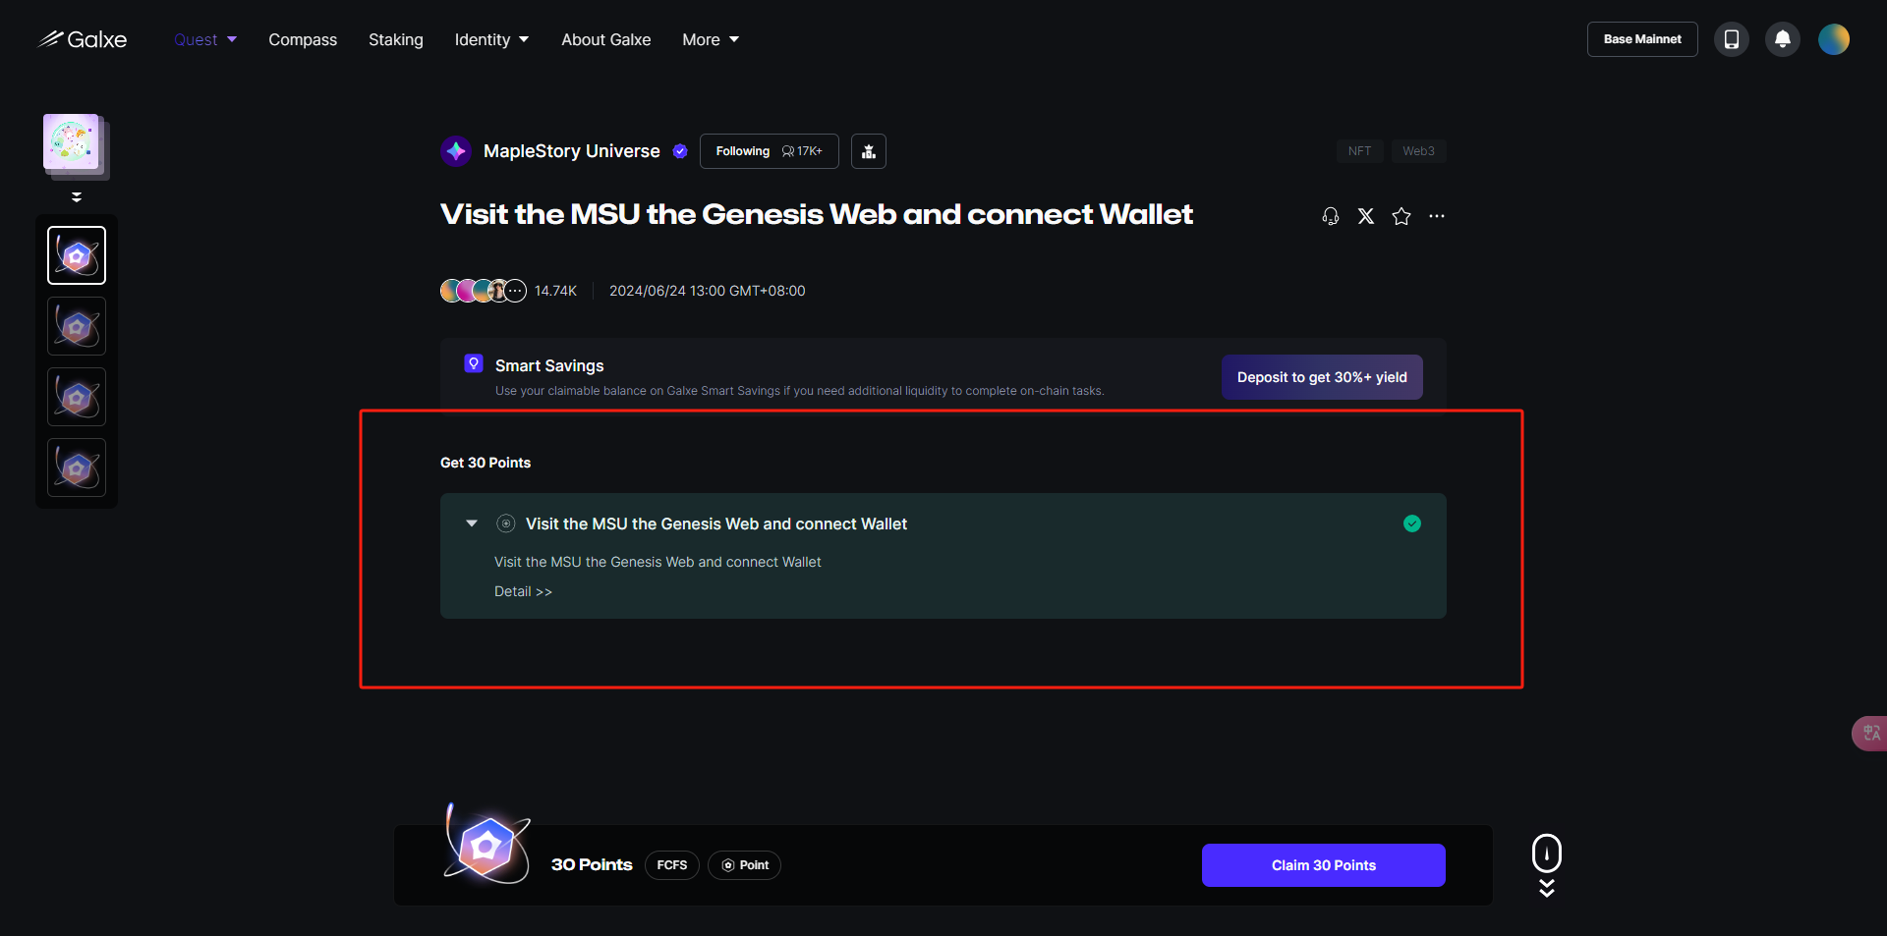The height and width of the screenshot is (936, 1887).
Task: Share quest on X
Action: (x=1366, y=216)
